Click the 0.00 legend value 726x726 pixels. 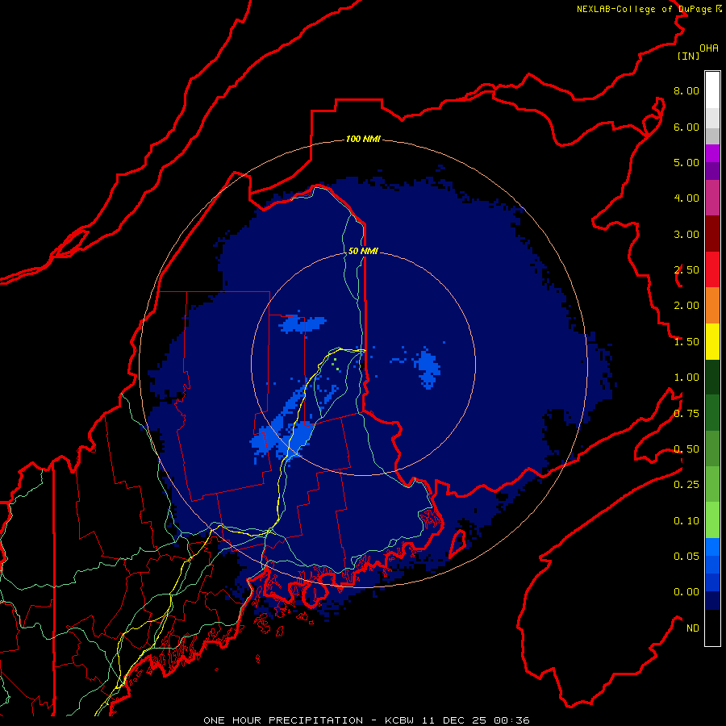click(686, 592)
